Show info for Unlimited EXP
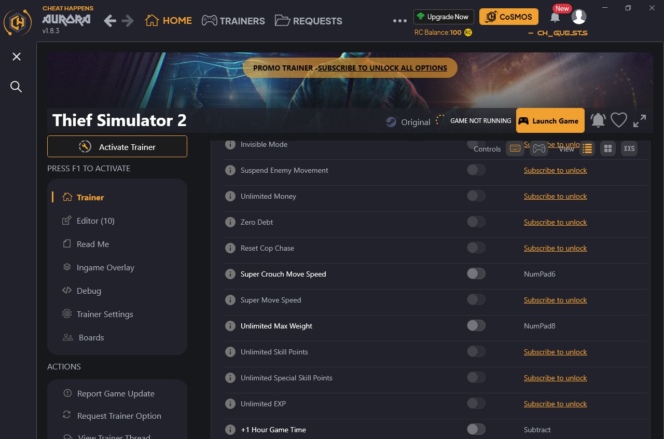 click(230, 404)
